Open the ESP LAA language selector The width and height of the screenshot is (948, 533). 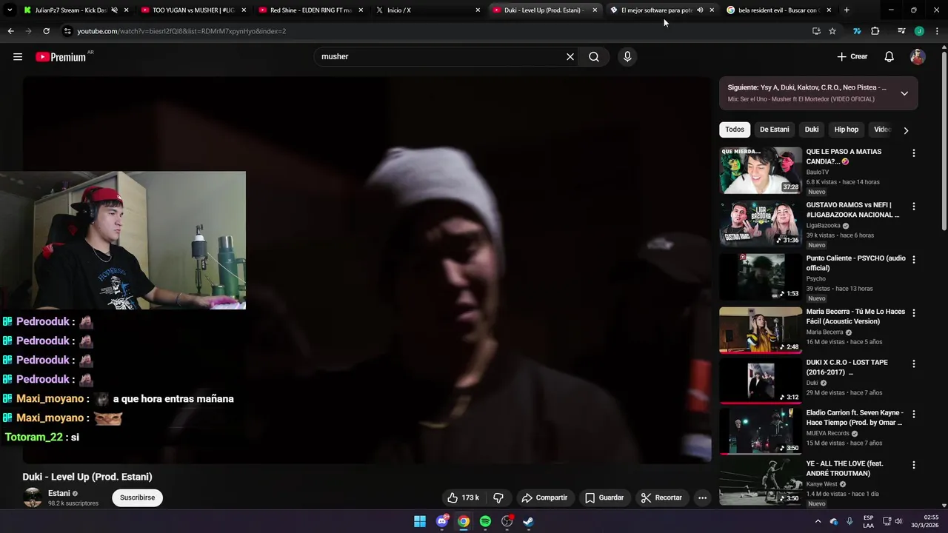[x=868, y=521]
